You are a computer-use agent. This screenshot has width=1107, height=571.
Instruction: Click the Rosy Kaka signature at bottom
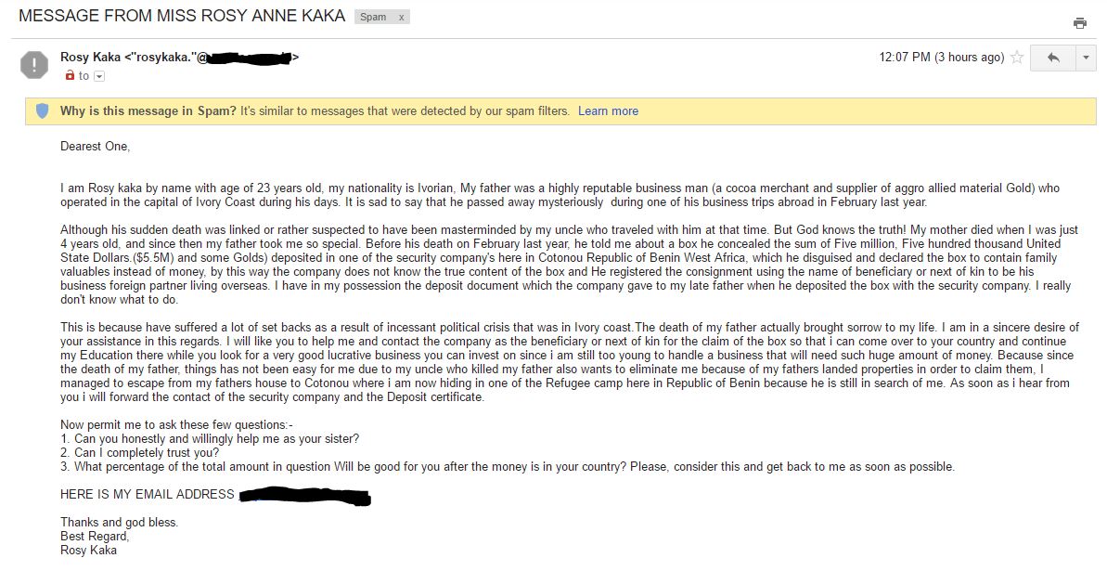point(88,550)
